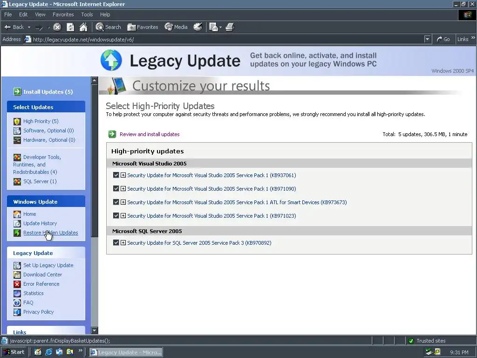Open SQL Server (1) category link
The width and height of the screenshot is (477, 358).
pos(40,181)
